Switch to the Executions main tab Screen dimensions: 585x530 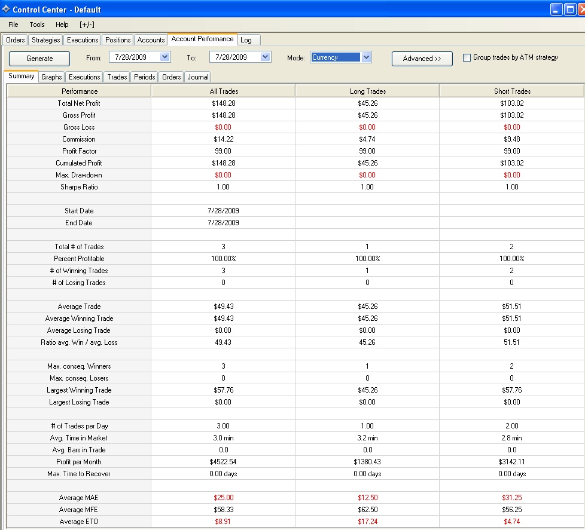click(x=83, y=40)
